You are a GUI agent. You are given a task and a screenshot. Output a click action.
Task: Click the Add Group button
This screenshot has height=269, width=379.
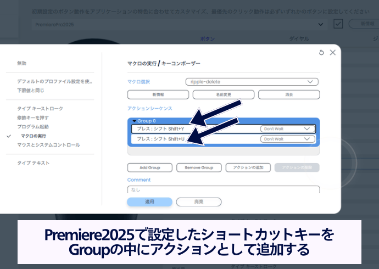[149, 167]
